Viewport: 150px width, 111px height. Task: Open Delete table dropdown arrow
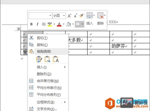point(105,15)
